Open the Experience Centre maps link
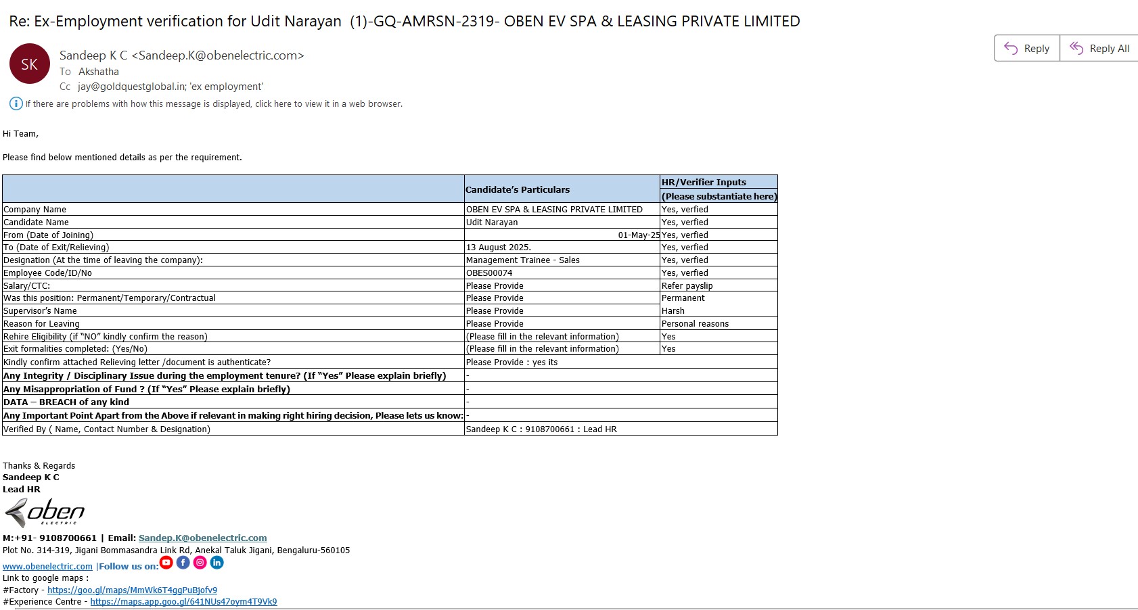The image size is (1138, 610). point(183,602)
